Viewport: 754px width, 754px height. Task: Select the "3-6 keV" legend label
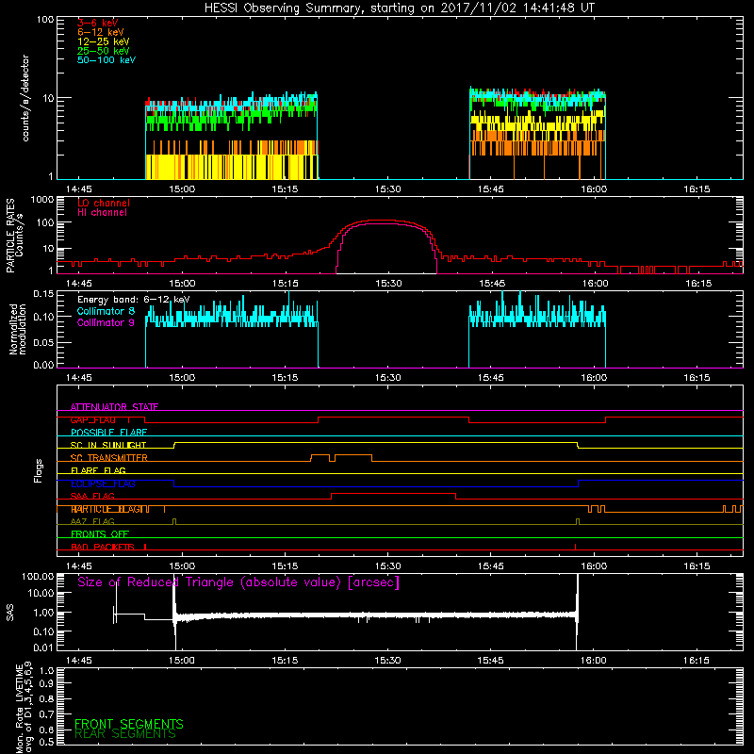click(98, 23)
